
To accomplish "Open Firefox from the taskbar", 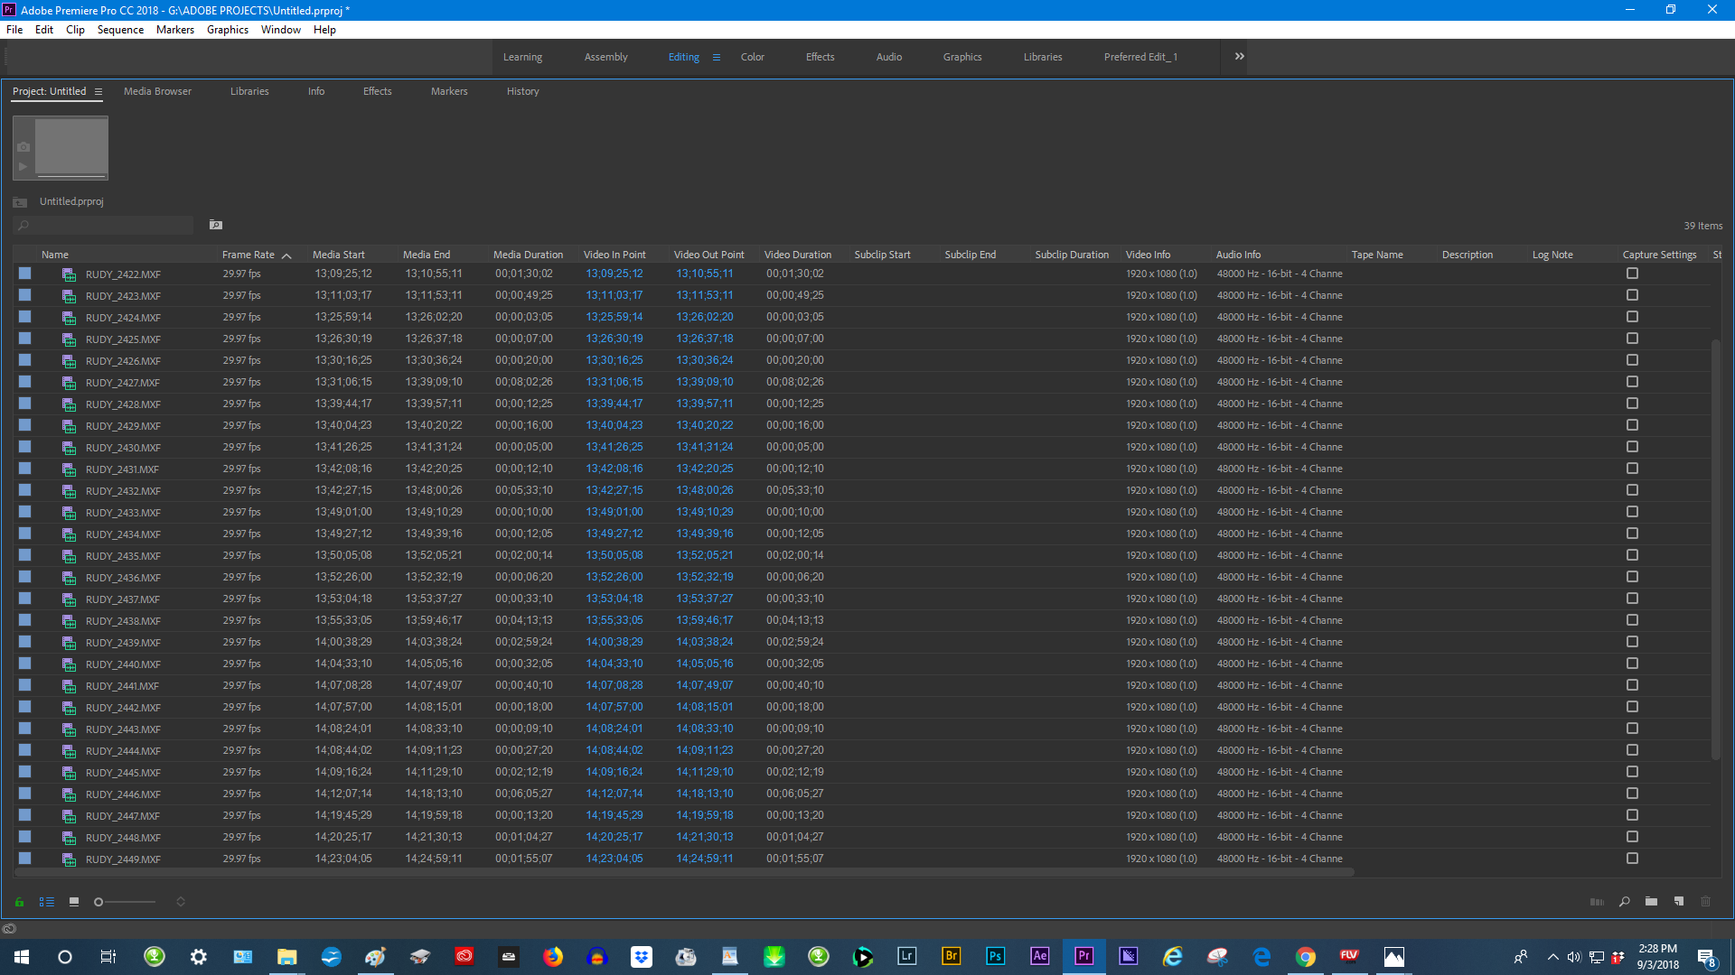I will [x=552, y=956].
